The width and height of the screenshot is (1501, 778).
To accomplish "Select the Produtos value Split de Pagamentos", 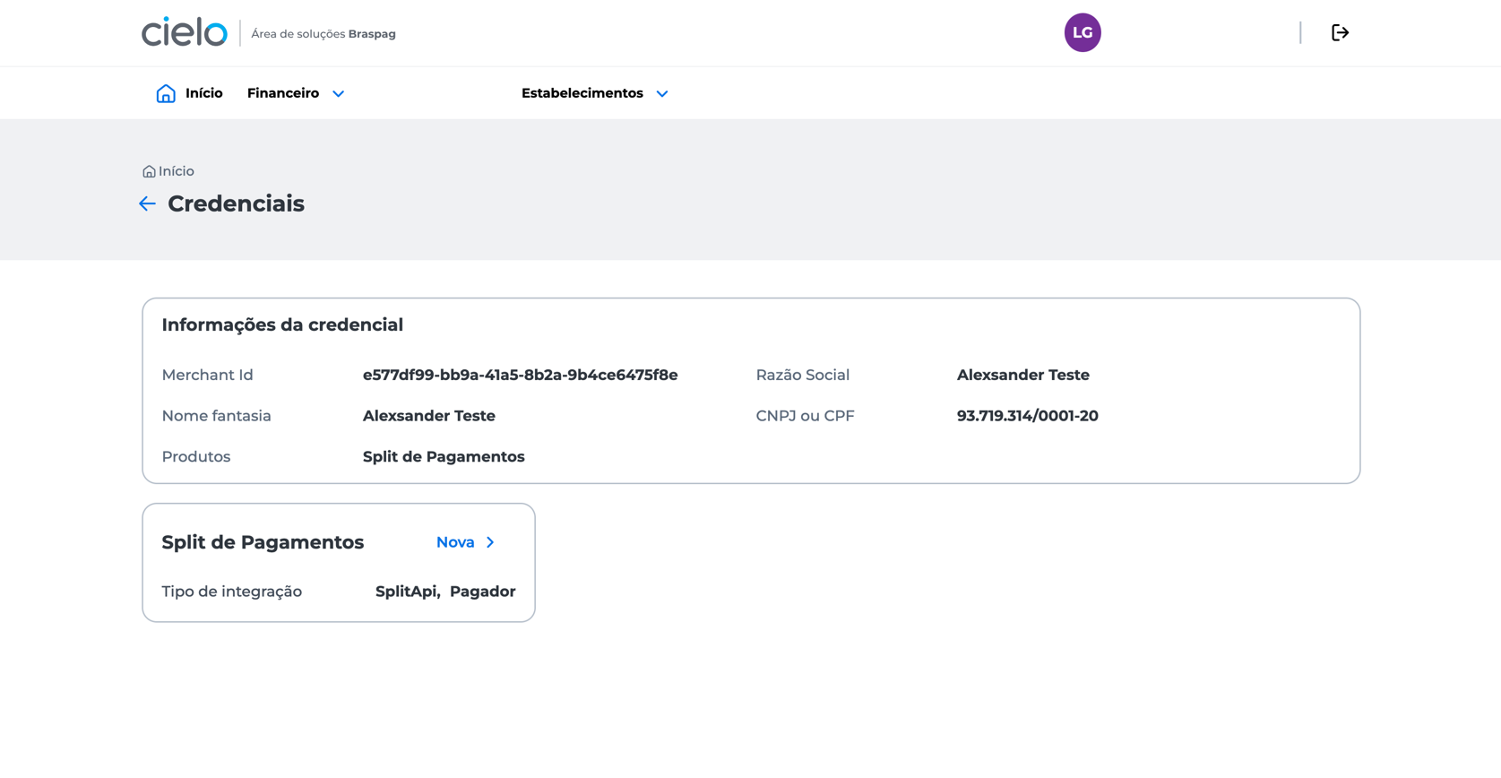I will click(x=444, y=457).
